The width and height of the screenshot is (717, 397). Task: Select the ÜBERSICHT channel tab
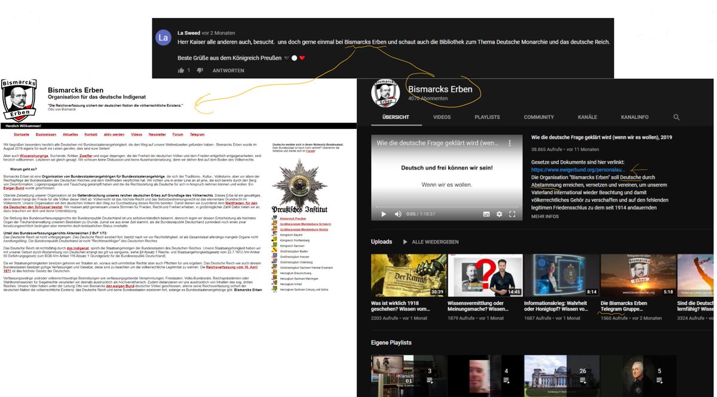pos(396,117)
